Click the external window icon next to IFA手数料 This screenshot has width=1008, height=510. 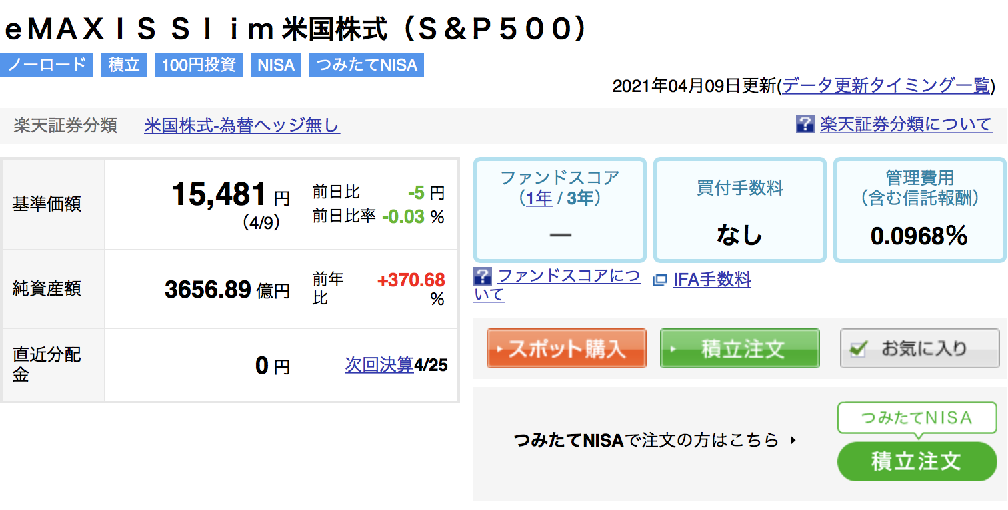(660, 280)
